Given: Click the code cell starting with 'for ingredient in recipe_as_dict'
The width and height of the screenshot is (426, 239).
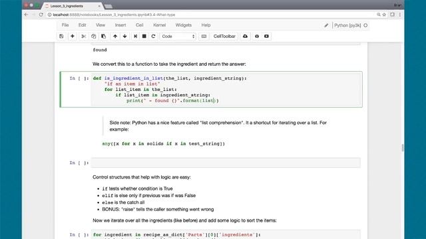Looking at the screenshot, I should pyautogui.click(x=226, y=234).
